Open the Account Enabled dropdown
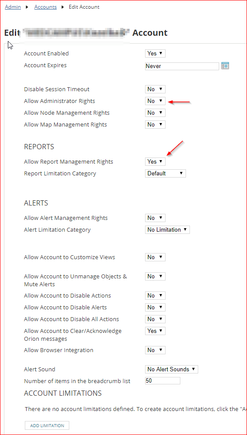 [155, 54]
